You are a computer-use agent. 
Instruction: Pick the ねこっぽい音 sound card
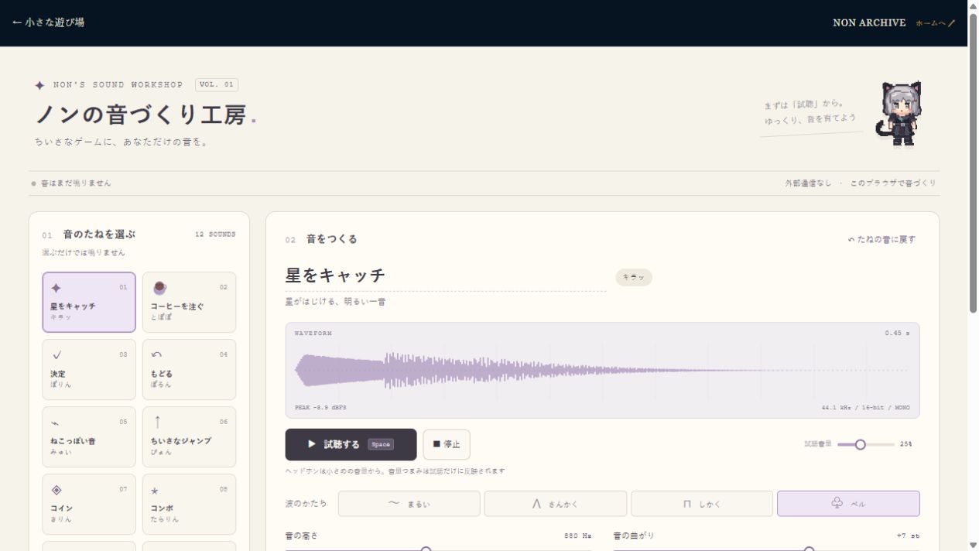(89, 436)
